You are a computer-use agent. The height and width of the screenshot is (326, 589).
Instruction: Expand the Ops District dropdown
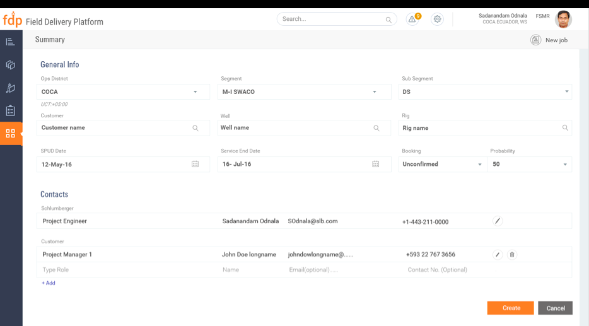(x=195, y=92)
